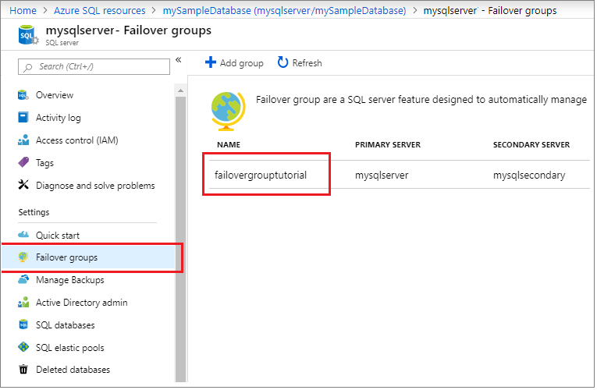Click the Access control (IAM) people icon
597x390 pixels.
tap(23, 140)
